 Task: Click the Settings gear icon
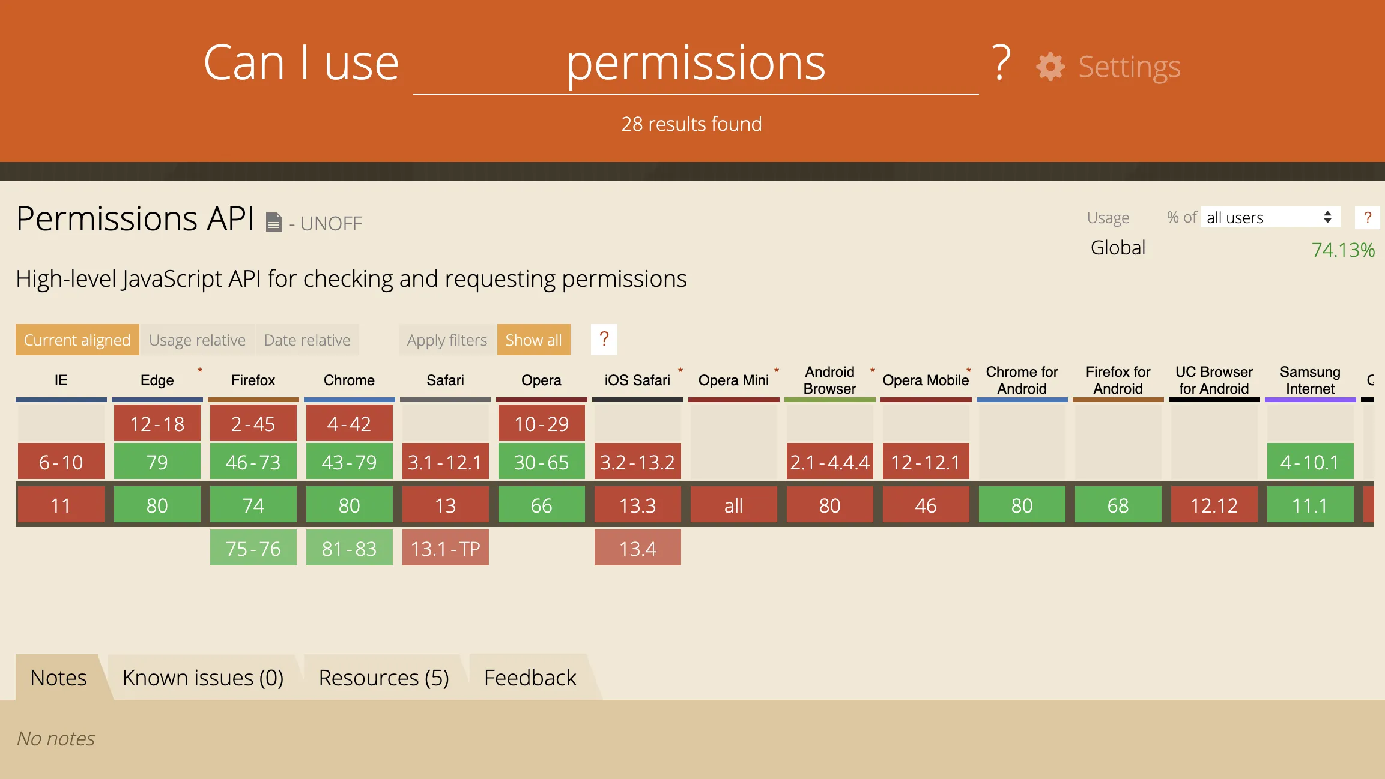pyautogui.click(x=1050, y=67)
